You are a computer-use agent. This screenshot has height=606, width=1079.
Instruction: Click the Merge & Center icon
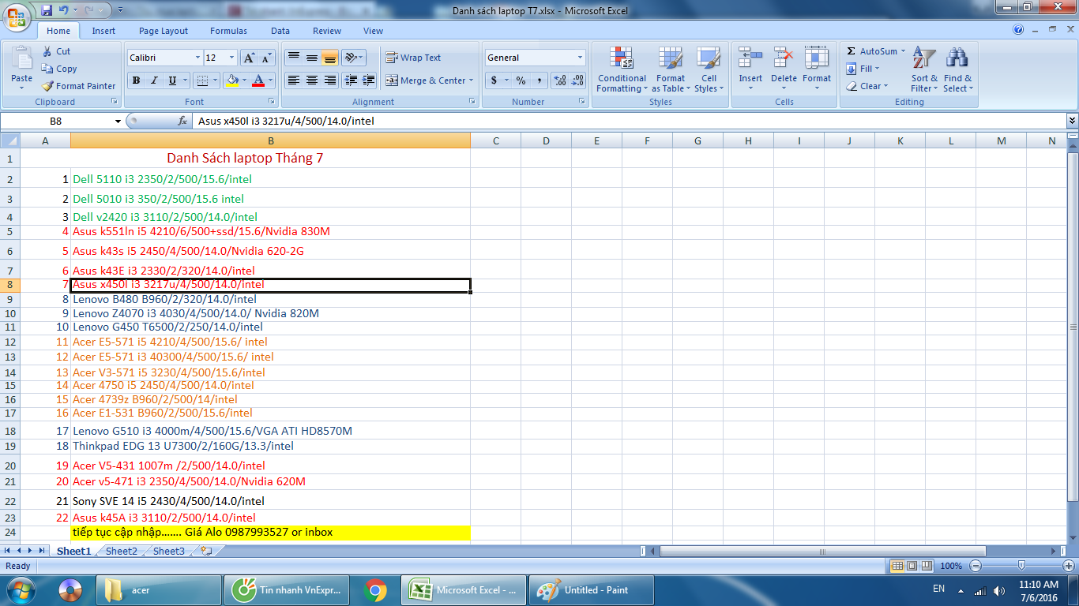[392, 80]
